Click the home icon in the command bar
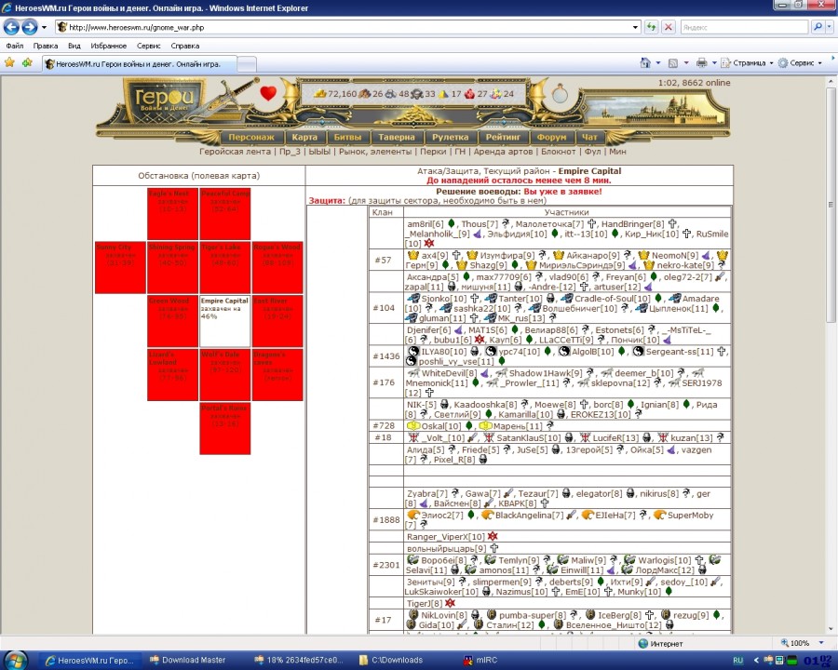The image size is (838, 670). click(x=645, y=63)
